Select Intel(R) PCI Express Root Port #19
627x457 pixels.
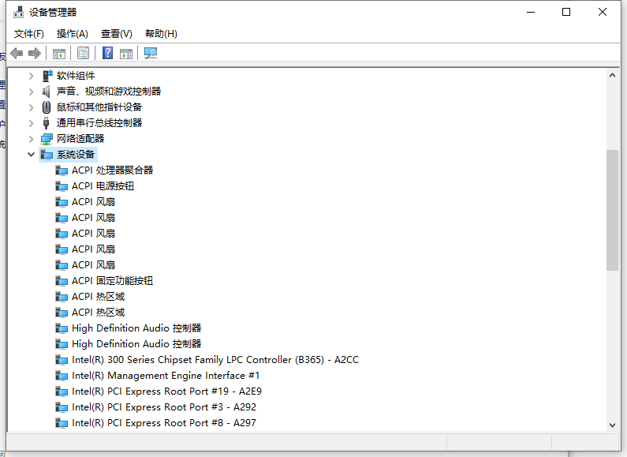click(166, 391)
